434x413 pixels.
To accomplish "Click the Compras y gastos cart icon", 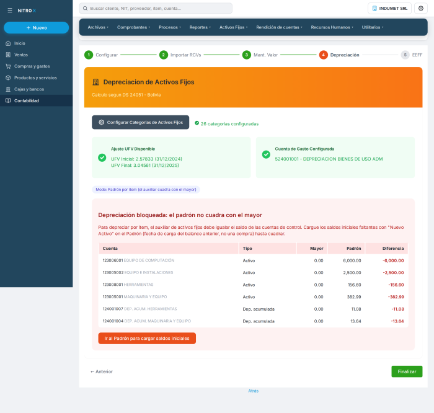I will (x=8, y=66).
